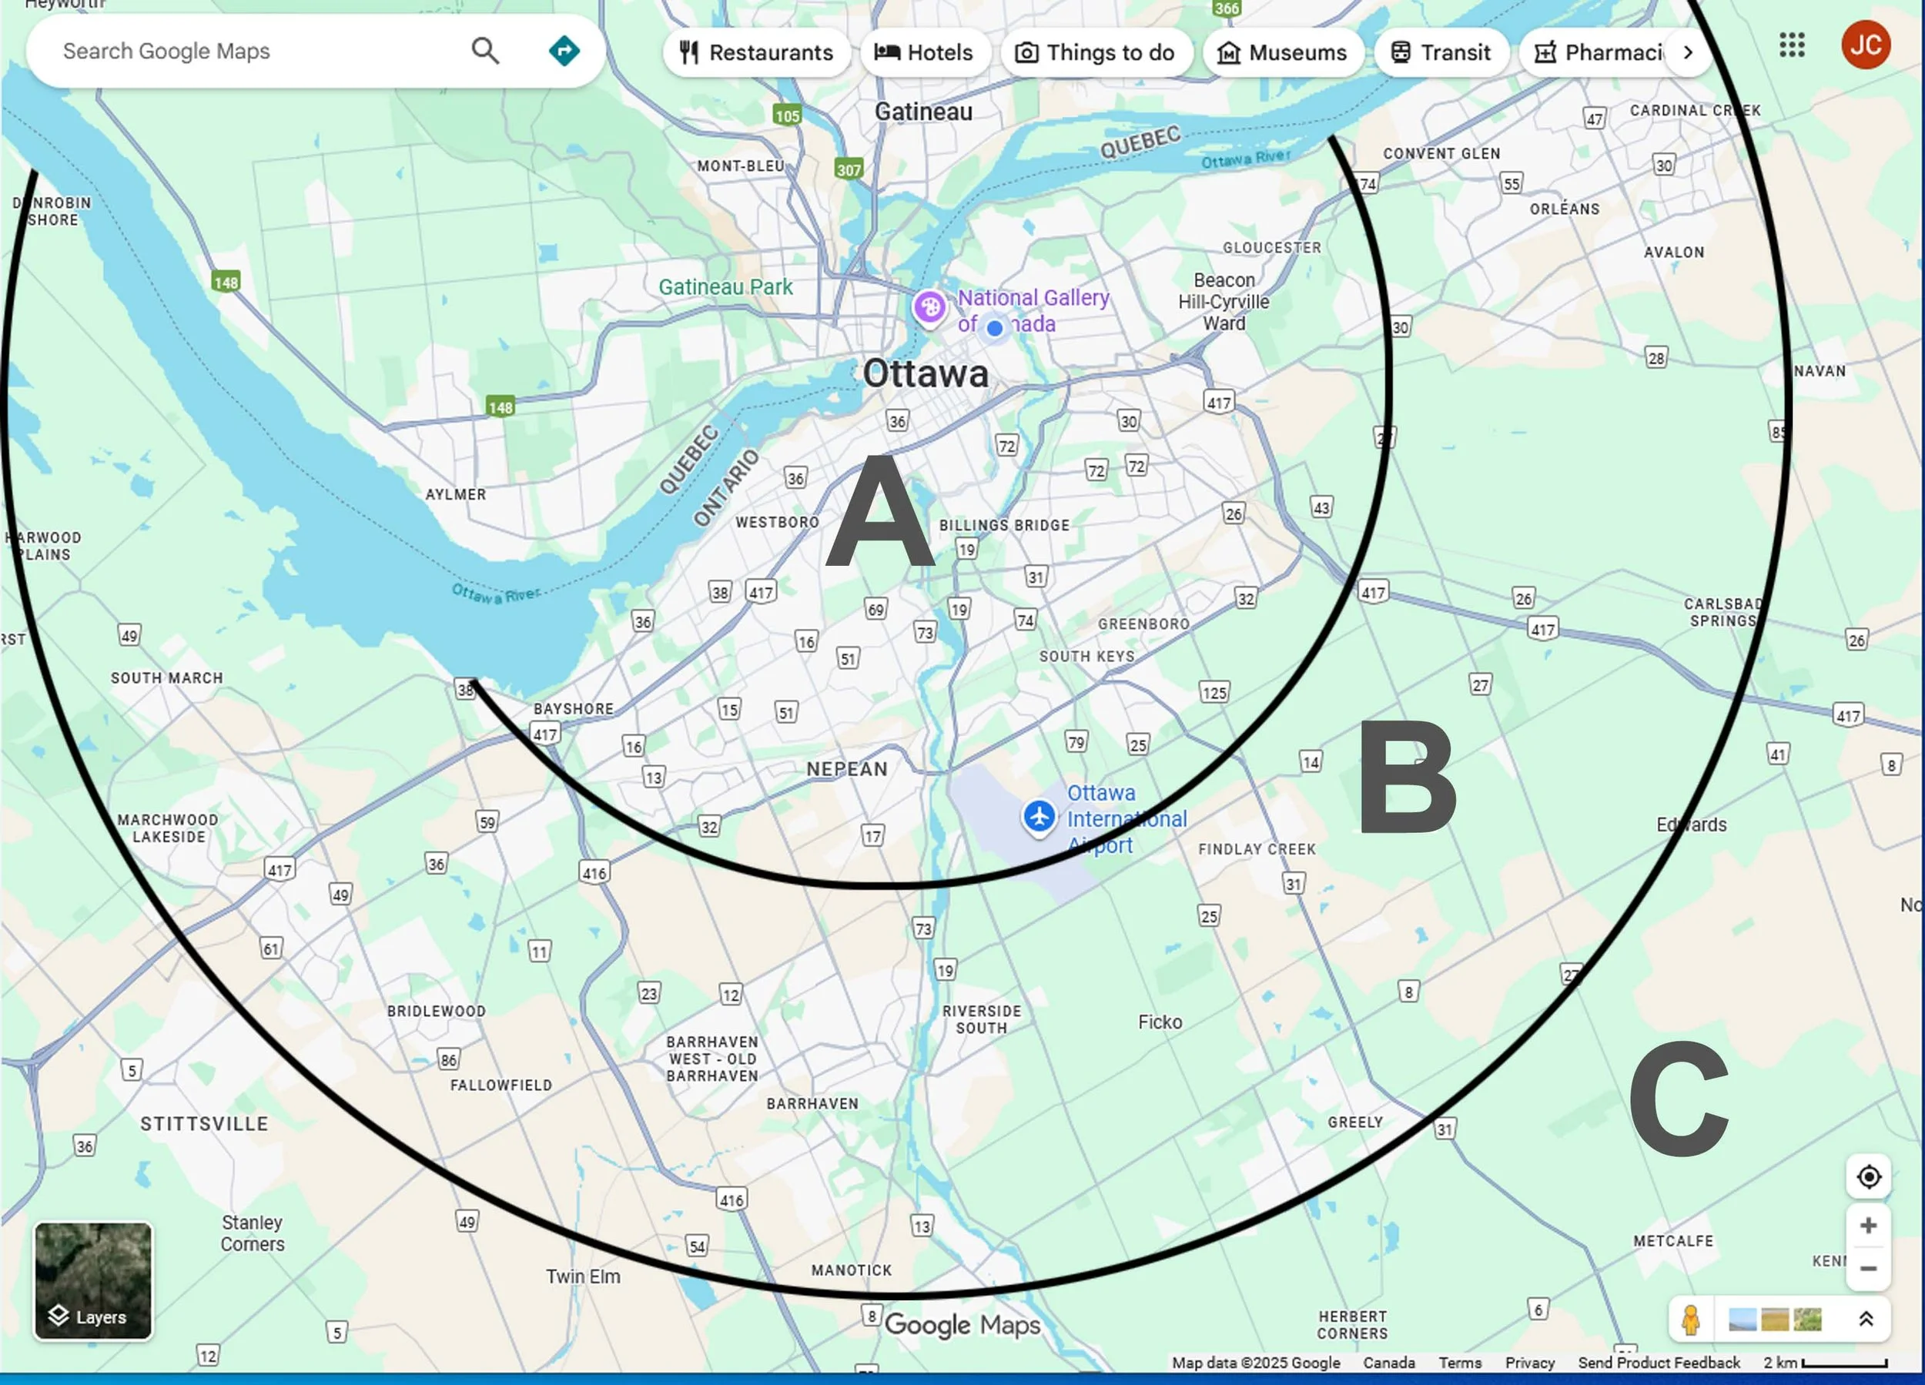Open the Send Product Feedback link
This screenshot has width=1925, height=1385.
click(1659, 1362)
